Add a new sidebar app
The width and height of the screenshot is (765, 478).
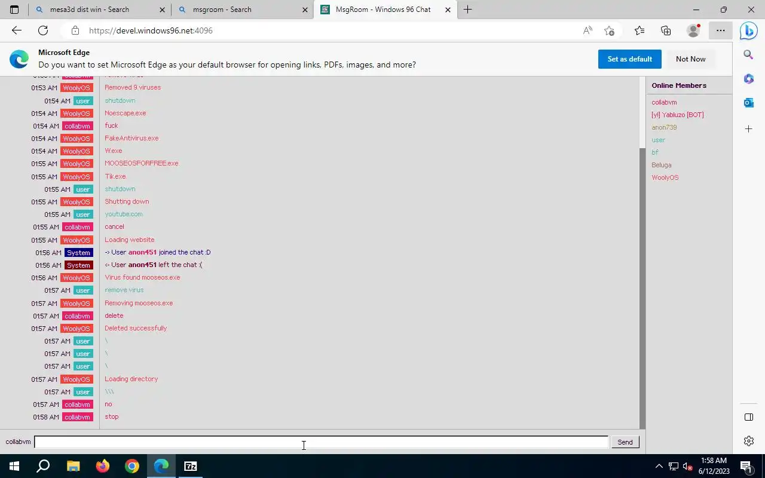point(748,128)
